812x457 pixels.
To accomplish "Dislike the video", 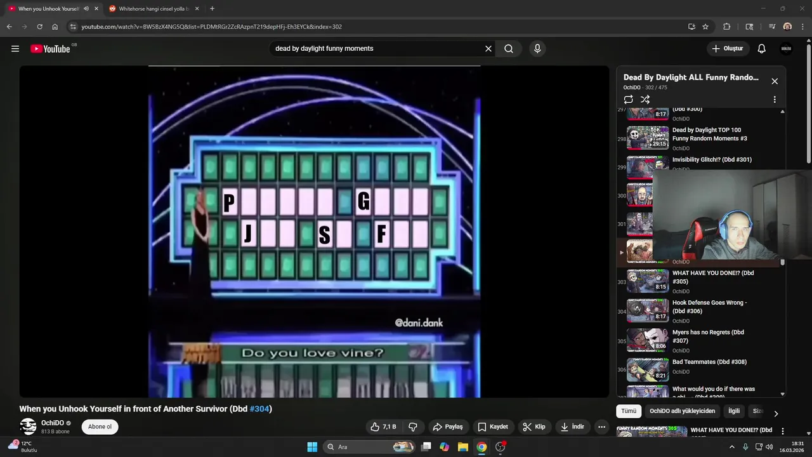I will pos(413,427).
